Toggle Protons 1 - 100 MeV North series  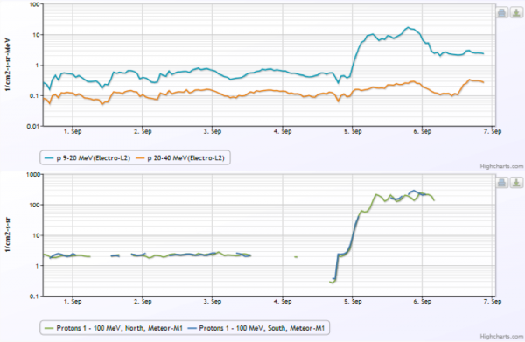(114, 328)
